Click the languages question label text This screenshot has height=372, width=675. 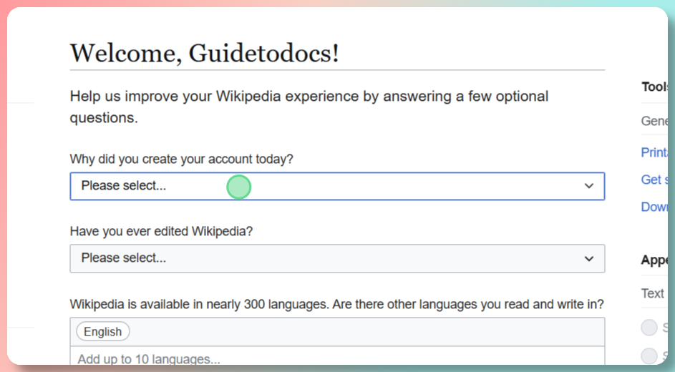pos(336,304)
